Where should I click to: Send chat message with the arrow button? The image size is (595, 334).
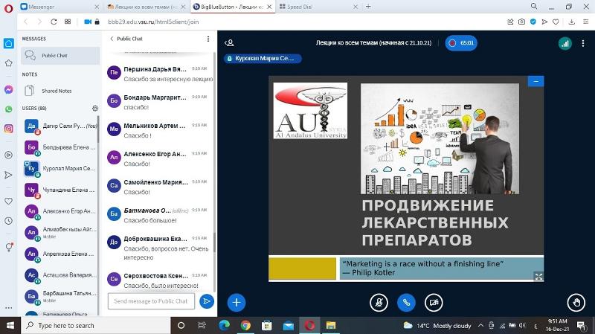tap(207, 301)
